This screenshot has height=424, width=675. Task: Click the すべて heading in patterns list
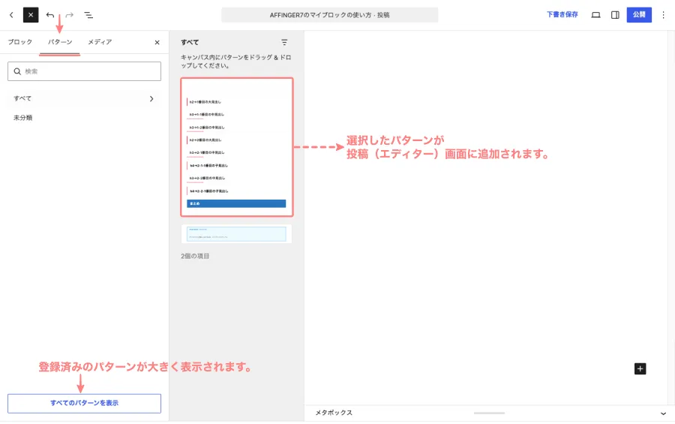tap(190, 42)
